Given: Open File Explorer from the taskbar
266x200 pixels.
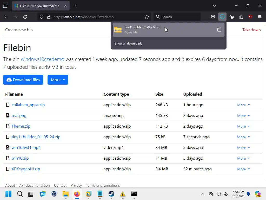Looking at the screenshot, I should [66, 194].
